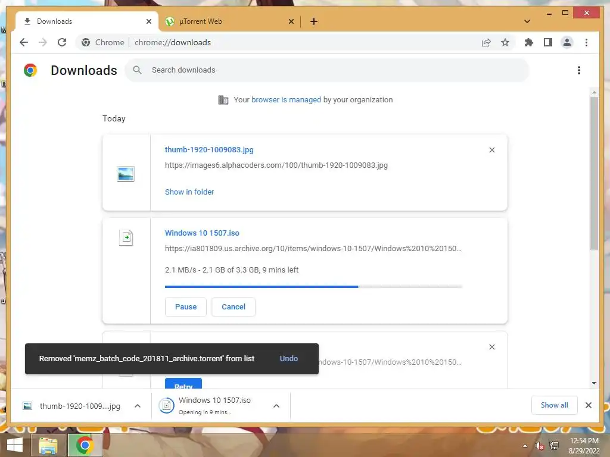This screenshot has width=610, height=457.
Task: Pause the Windows 10 ISO download
Action: coord(186,307)
